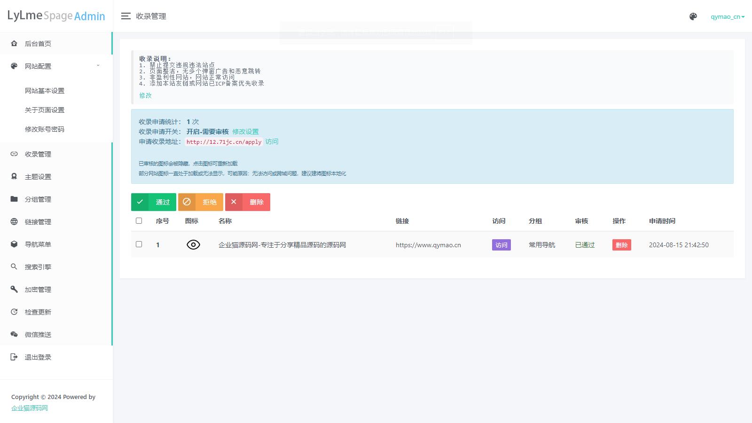Go to 后台首页 in the sidebar

(x=38, y=44)
